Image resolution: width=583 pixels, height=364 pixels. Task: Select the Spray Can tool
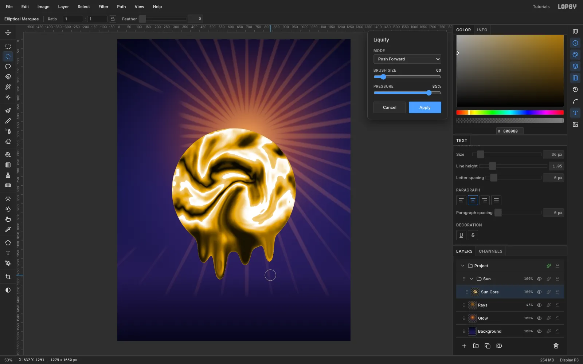(x=8, y=131)
